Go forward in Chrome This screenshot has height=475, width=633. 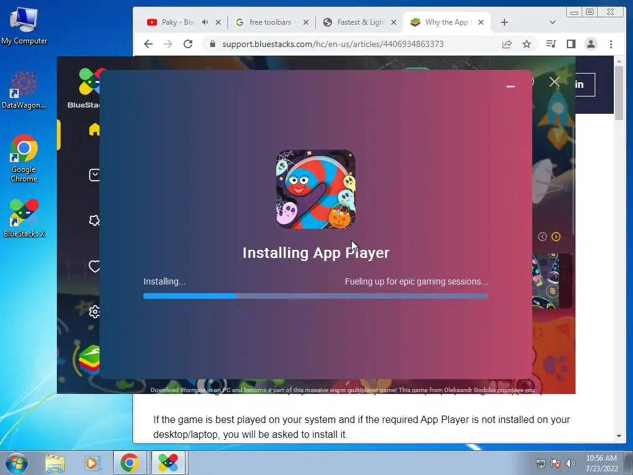[x=168, y=44]
